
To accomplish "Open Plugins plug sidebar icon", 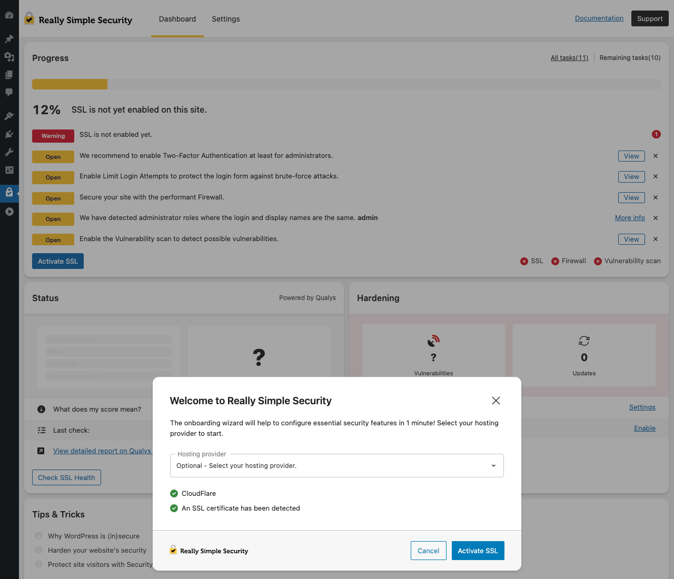I will click(x=9, y=134).
